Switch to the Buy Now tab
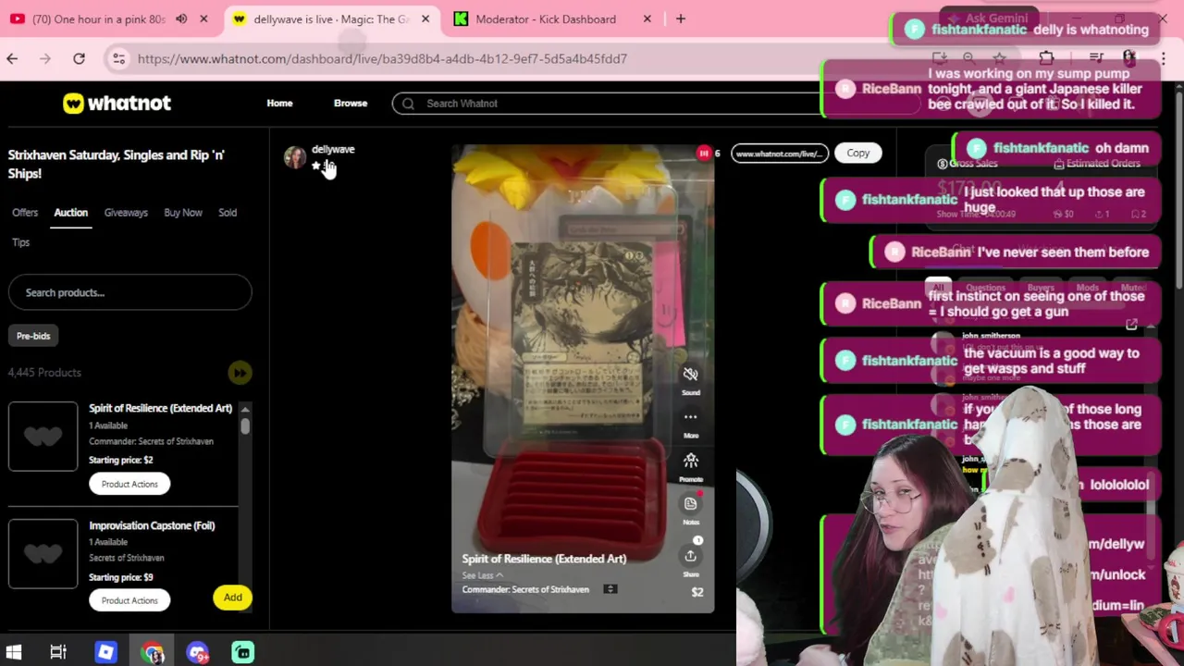This screenshot has width=1184, height=666. (x=183, y=213)
